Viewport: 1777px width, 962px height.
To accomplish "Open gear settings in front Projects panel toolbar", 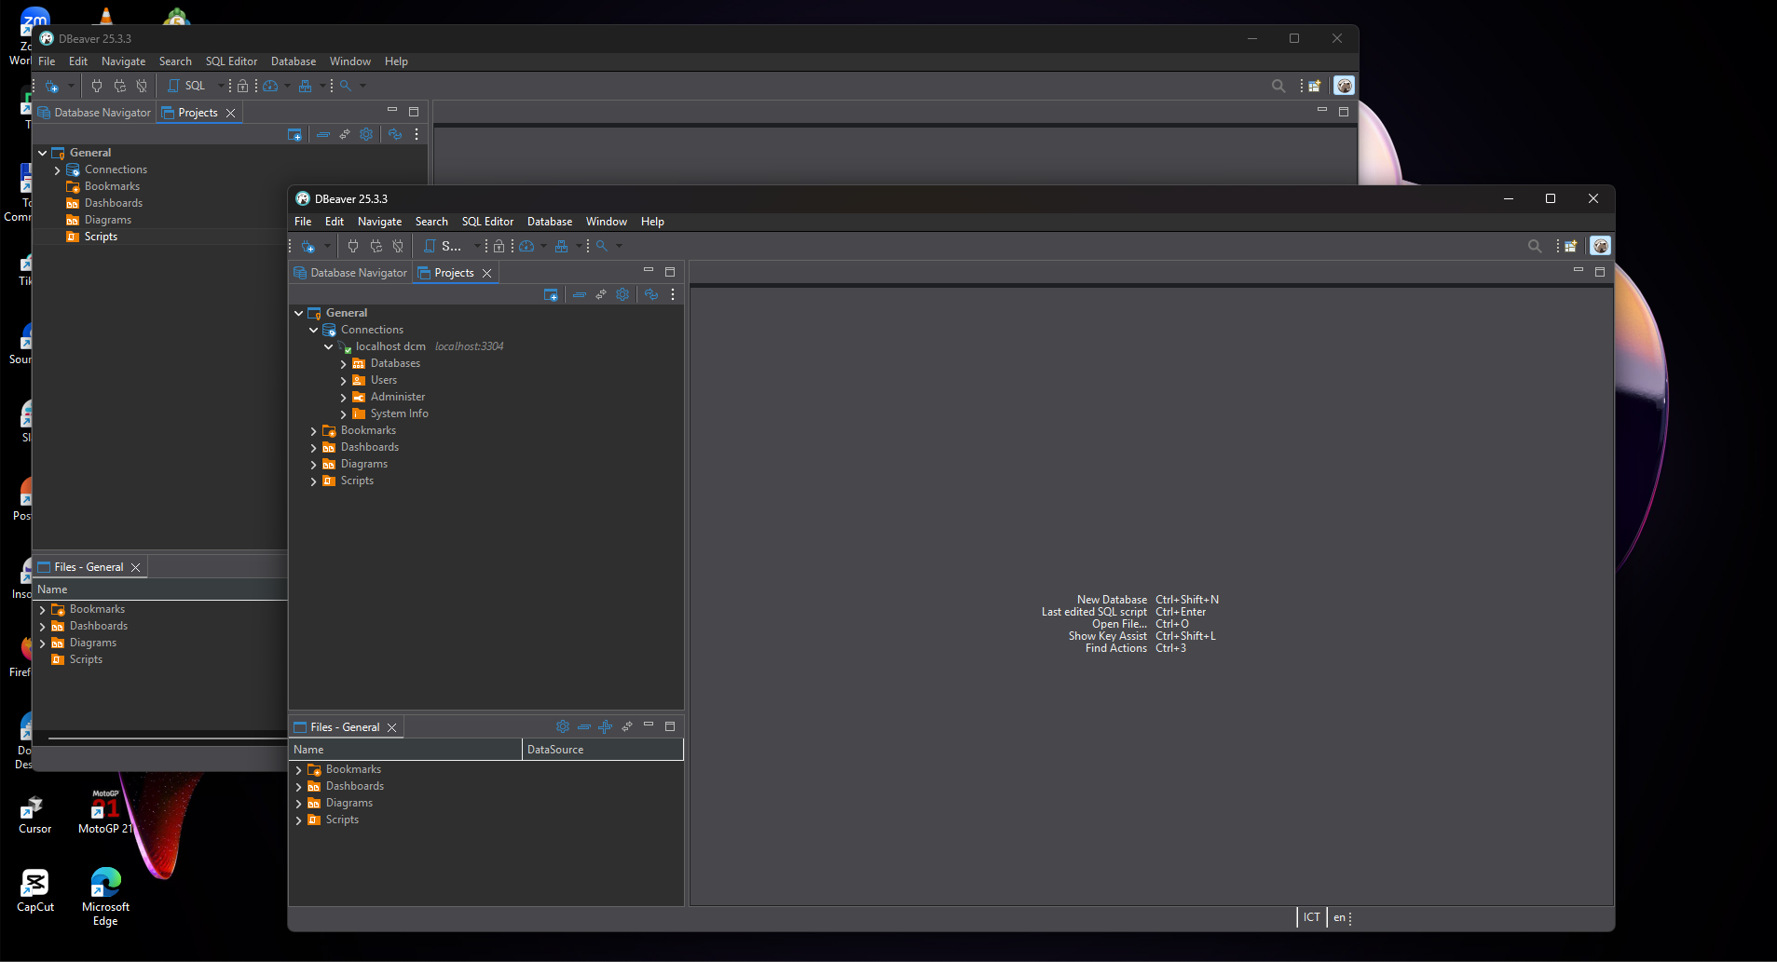I will 622,295.
